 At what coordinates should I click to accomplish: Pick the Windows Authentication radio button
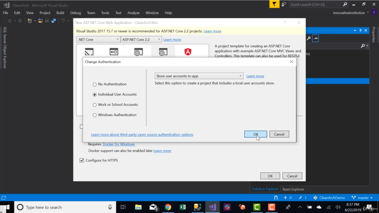pyautogui.click(x=115, y=115)
